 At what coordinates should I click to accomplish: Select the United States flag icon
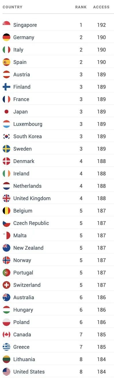pos(6,372)
